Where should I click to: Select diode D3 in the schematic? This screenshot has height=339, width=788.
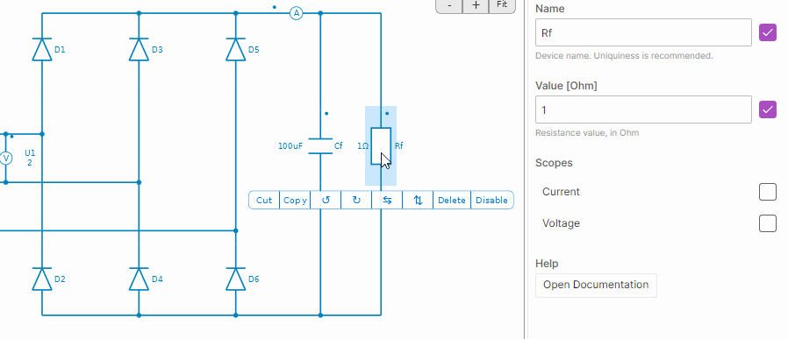coord(140,49)
